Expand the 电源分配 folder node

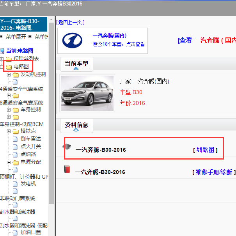9,162
